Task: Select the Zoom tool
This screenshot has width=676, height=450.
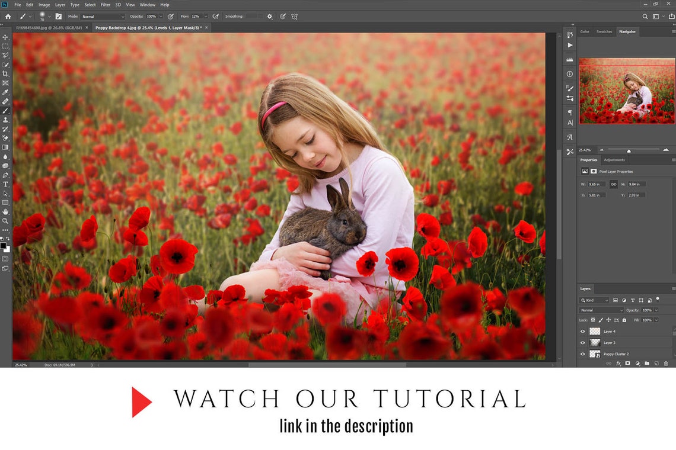Action: click(5, 221)
